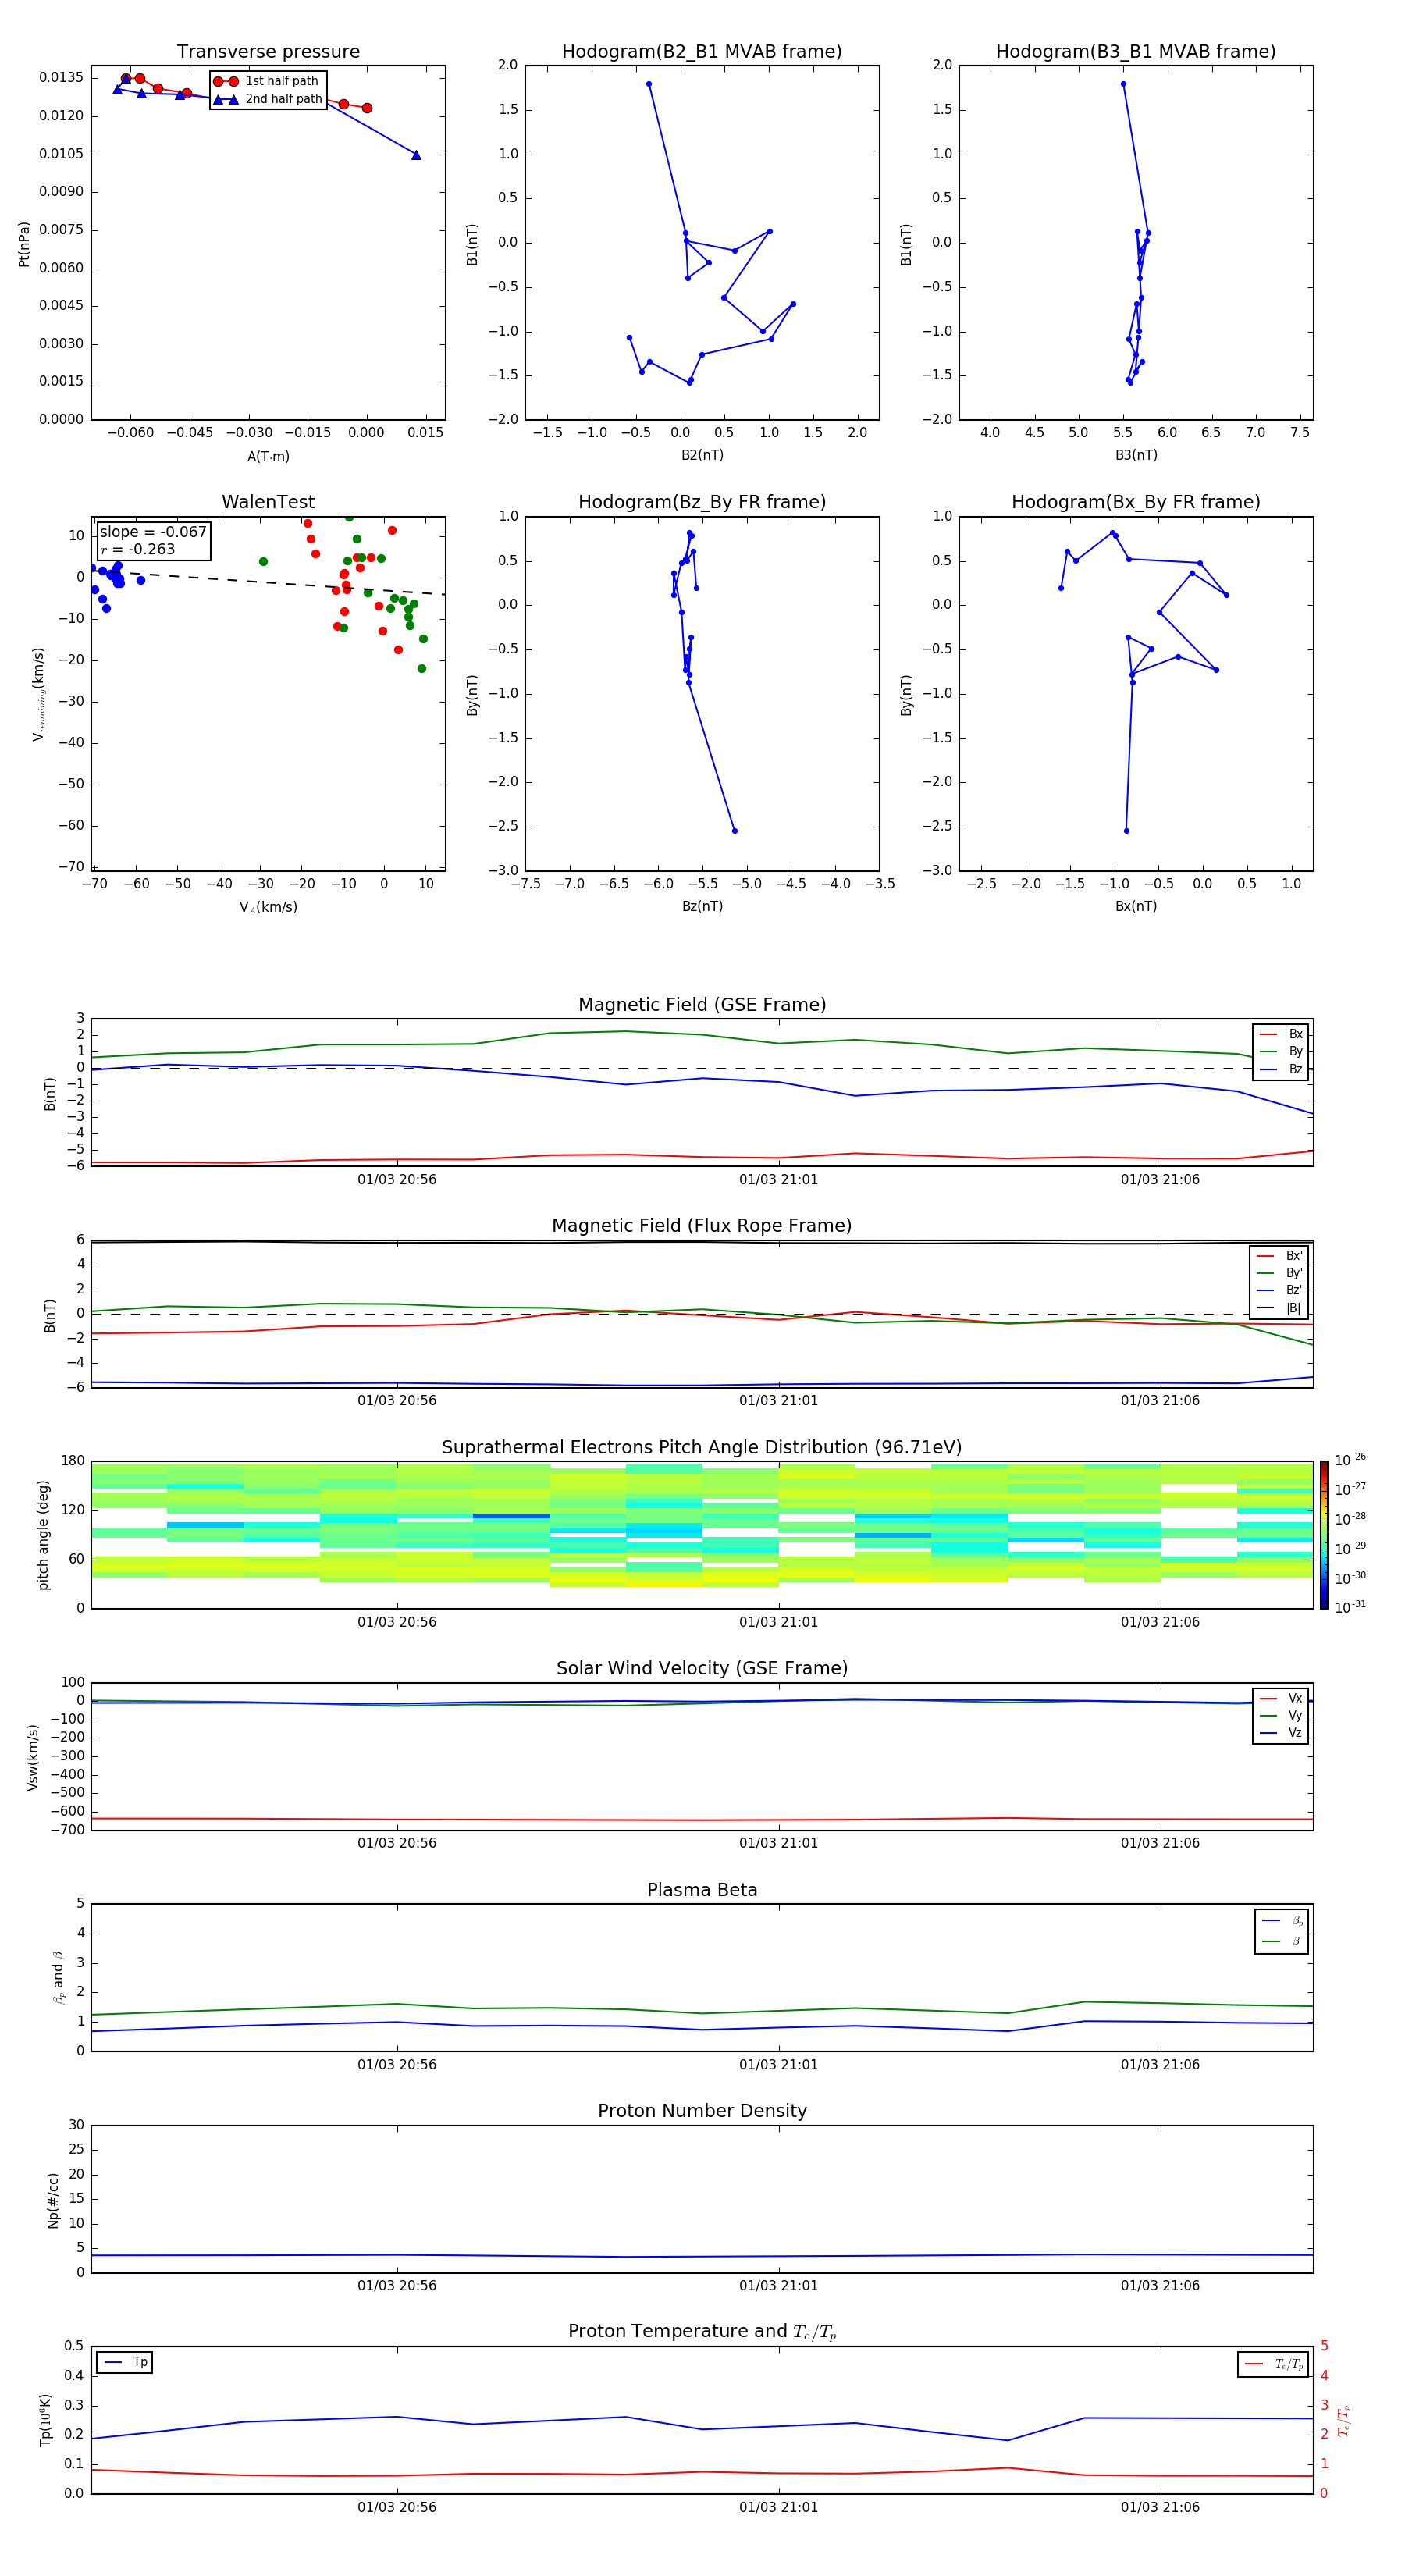Image resolution: width=1405 pixels, height=2576 pixels.
Task: Click the Vz legend entry in solar wind panel
Action: 1282,1733
